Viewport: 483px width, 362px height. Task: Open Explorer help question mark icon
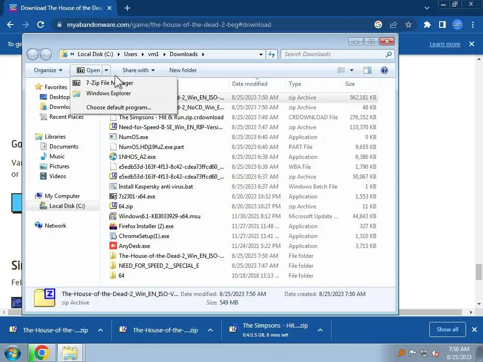point(384,70)
